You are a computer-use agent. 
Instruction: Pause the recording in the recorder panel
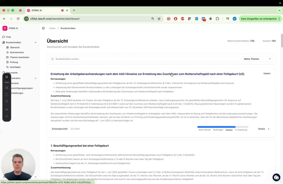(x=7, y=88)
